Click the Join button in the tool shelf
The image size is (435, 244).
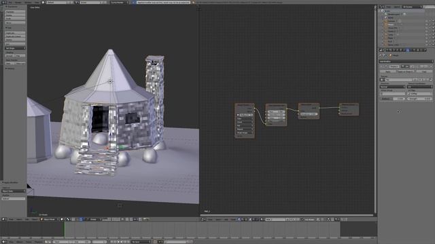pos(15,43)
